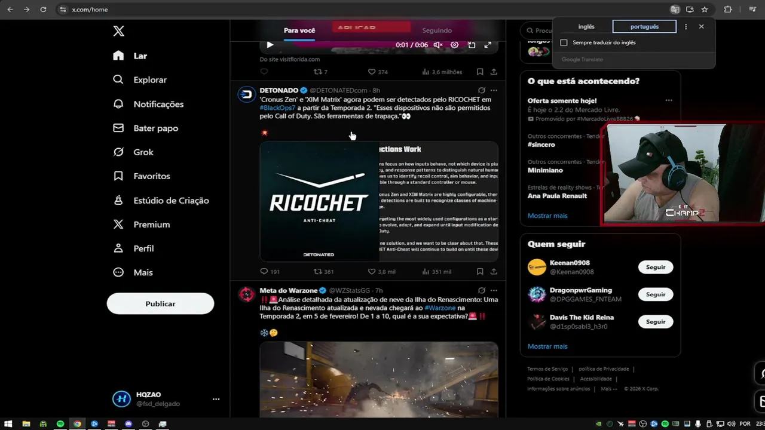The width and height of the screenshot is (765, 430).
Task: Open Chrome extensions puzzle icon
Action: 727,10
